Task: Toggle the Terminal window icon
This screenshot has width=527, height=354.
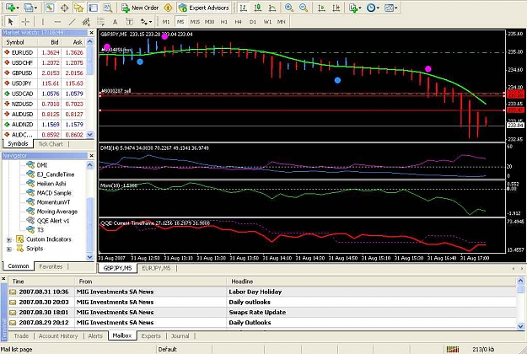Action: pos(93,8)
